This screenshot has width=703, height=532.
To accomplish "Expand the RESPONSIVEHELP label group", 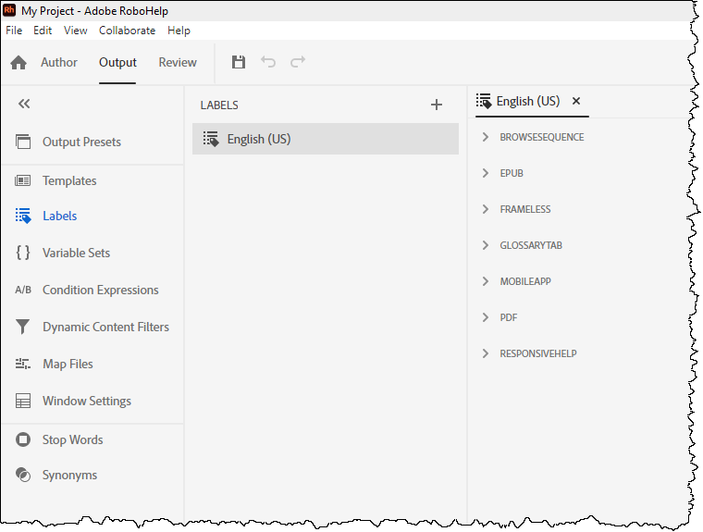I will point(486,353).
